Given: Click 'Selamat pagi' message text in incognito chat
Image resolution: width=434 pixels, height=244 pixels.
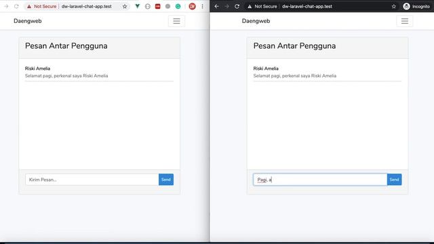Looking at the screenshot, I should pyautogui.click(x=295, y=76).
